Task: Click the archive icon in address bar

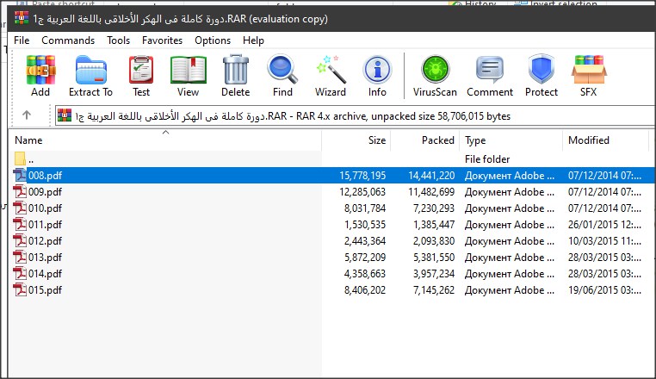Action: pyautogui.click(x=65, y=115)
